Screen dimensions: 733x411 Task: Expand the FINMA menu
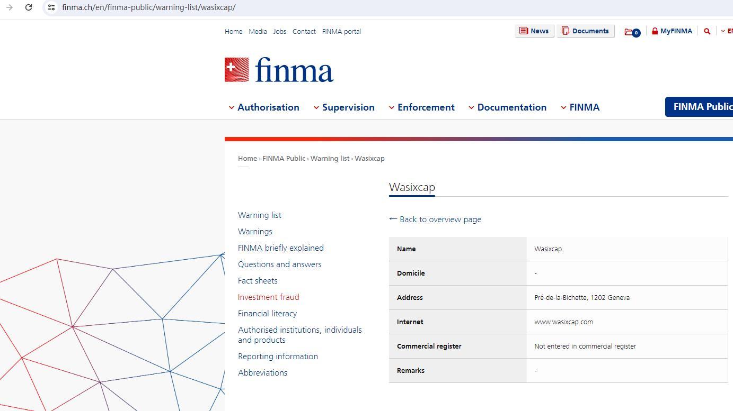[x=580, y=107]
